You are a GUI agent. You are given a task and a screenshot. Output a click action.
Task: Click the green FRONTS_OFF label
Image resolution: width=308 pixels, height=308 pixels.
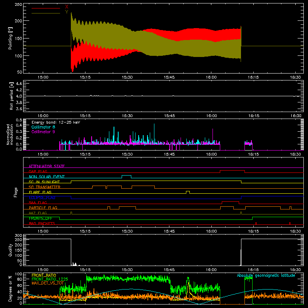40,218
